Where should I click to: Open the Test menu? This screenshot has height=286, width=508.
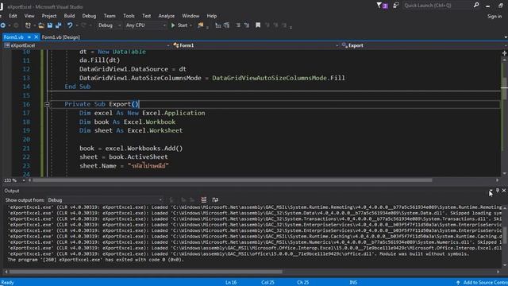[146, 16]
